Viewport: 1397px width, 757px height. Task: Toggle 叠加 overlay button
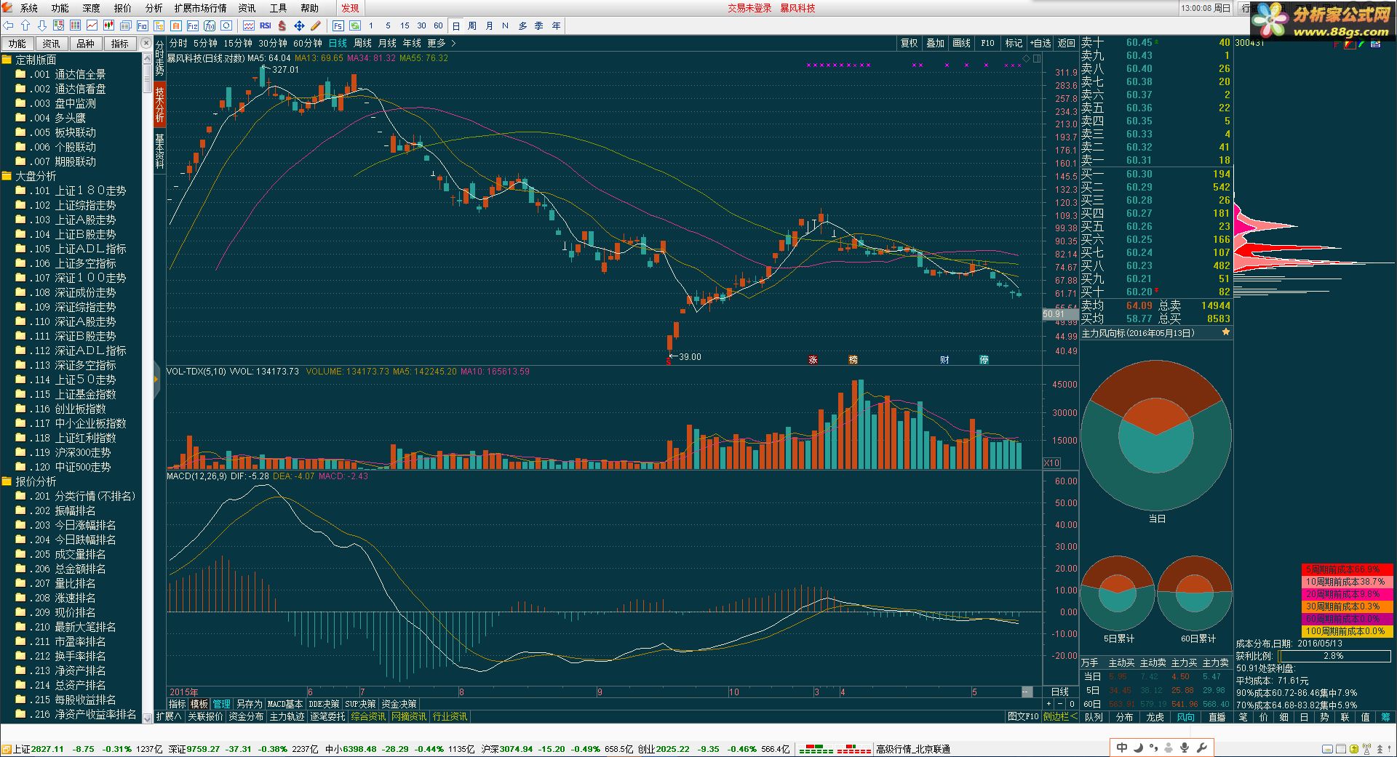point(935,44)
